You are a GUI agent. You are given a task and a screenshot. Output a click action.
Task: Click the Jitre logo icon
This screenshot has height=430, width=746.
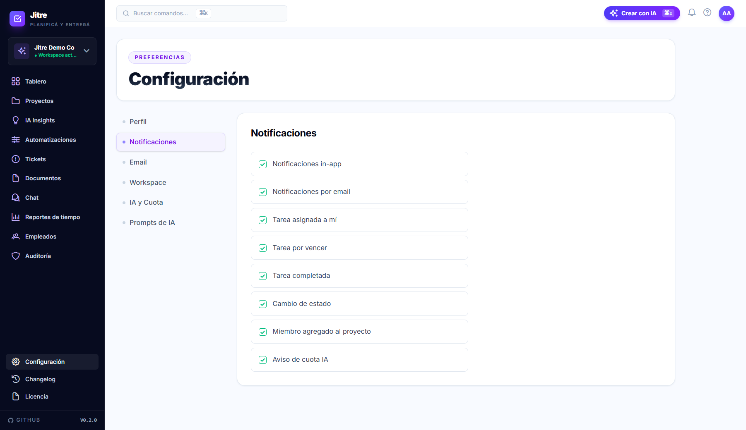17,19
